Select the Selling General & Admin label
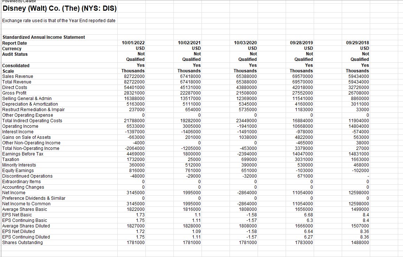The height and width of the screenshot is (257, 403). [x=27, y=99]
